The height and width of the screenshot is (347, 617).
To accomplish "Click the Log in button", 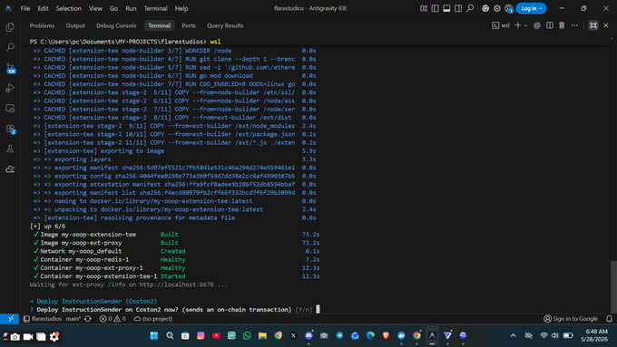I will click(531, 8).
